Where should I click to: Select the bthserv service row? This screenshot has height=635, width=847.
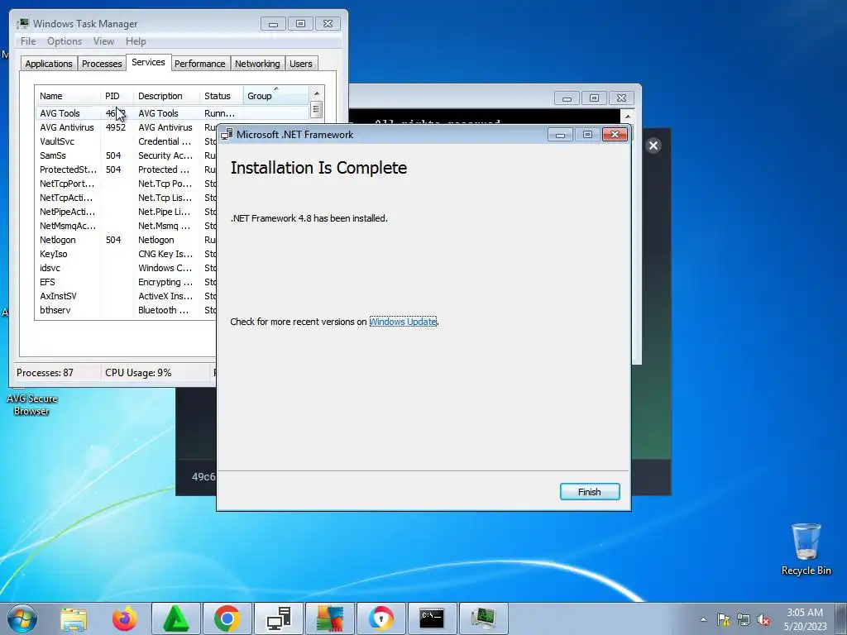(126, 310)
